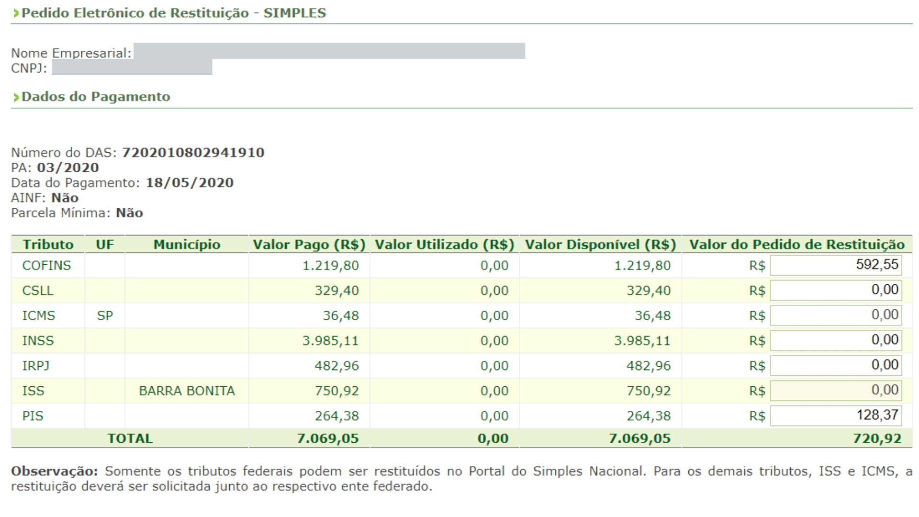Select the COFINS restitution value input field
919x517 pixels.
835,265
